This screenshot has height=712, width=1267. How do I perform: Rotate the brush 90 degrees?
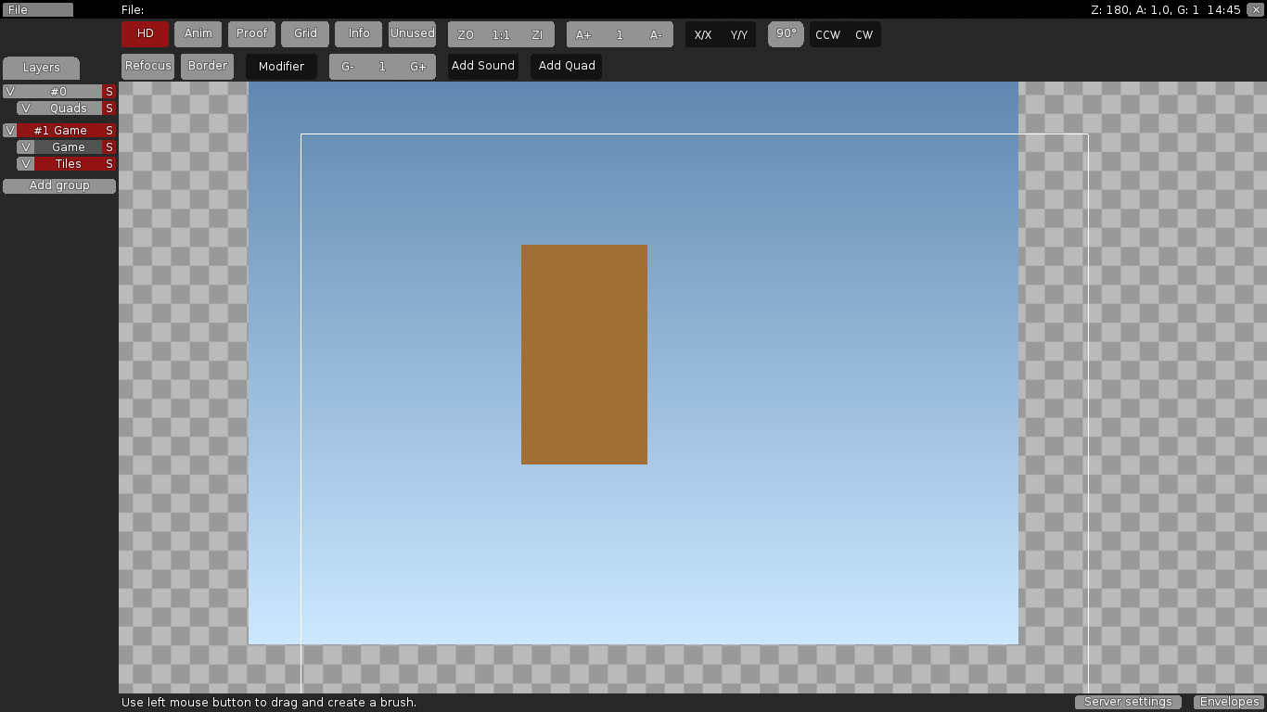[785, 34]
